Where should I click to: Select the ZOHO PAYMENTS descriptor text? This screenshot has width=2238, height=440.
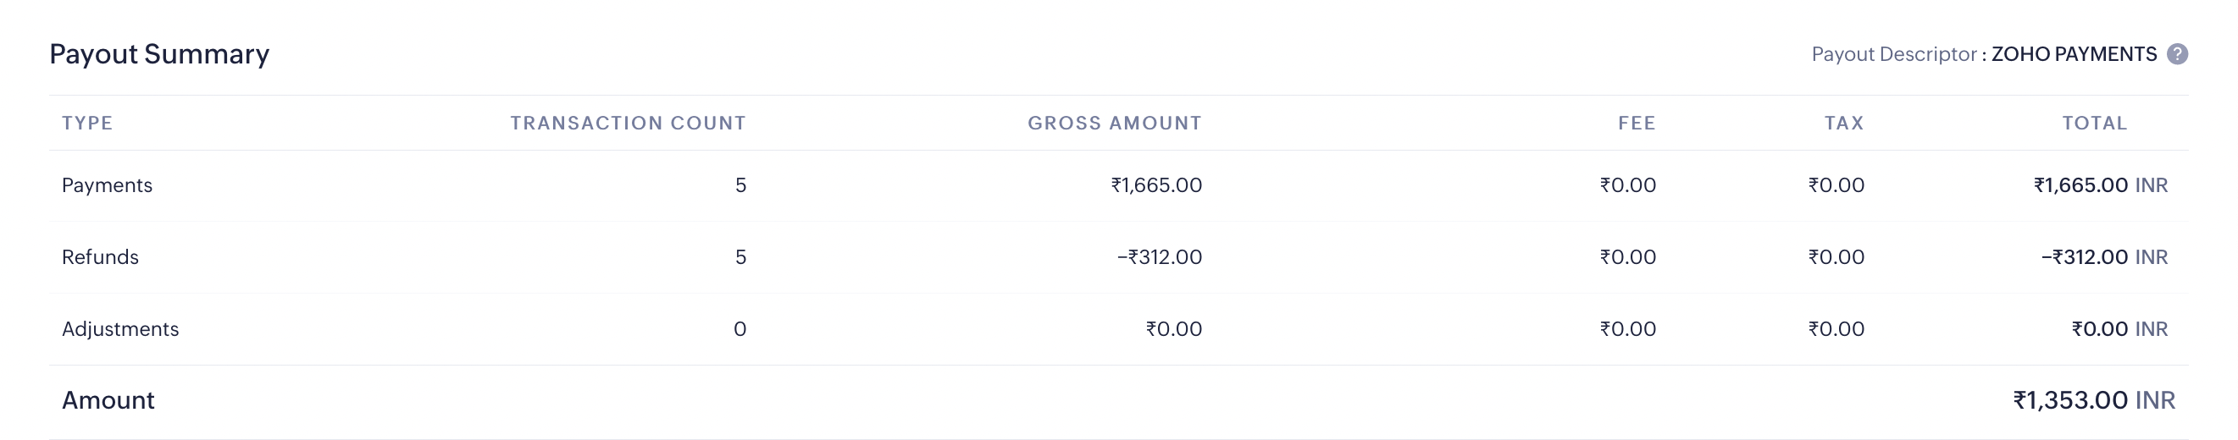click(x=2073, y=54)
